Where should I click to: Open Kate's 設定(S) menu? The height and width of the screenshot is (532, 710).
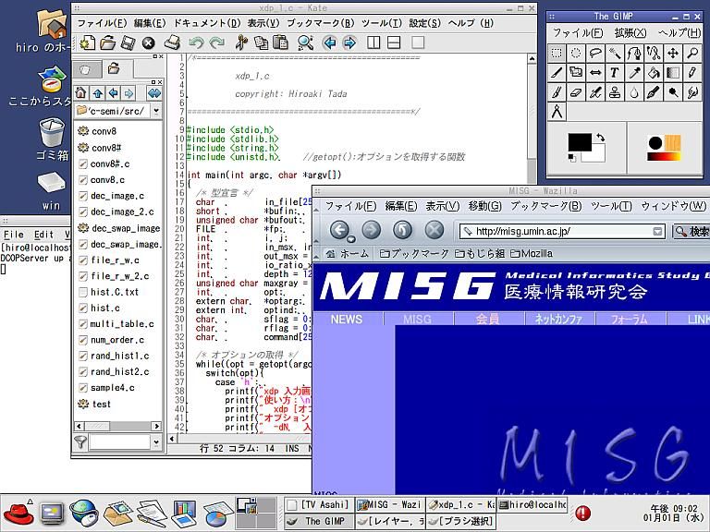click(x=424, y=23)
